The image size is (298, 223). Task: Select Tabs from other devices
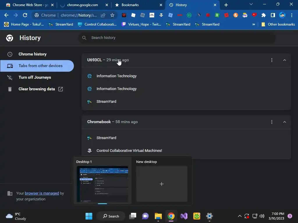point(37,66)
